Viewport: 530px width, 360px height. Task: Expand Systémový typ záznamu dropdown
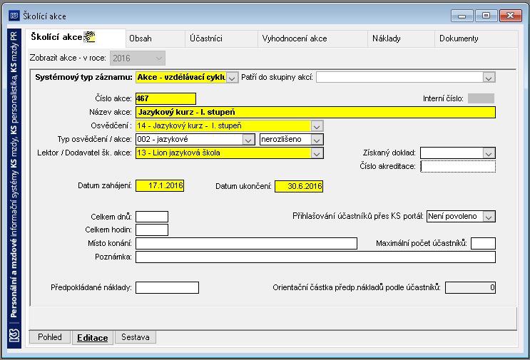232,78
